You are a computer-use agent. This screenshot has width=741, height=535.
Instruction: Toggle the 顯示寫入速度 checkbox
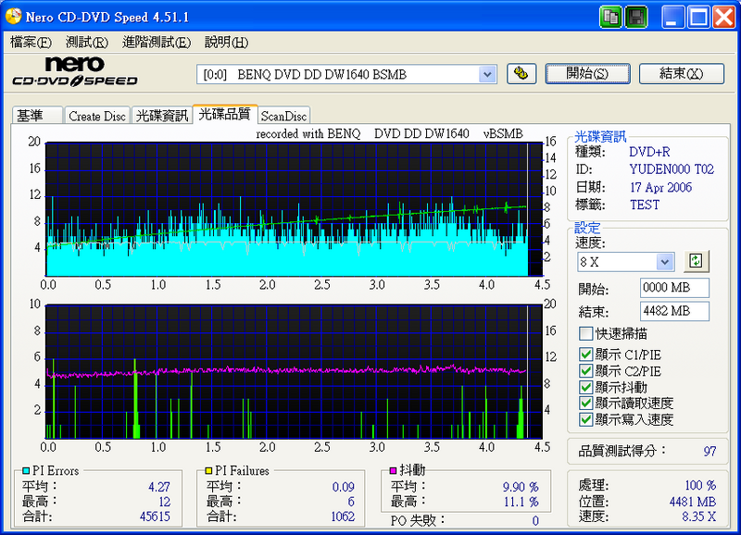[586, 419]
